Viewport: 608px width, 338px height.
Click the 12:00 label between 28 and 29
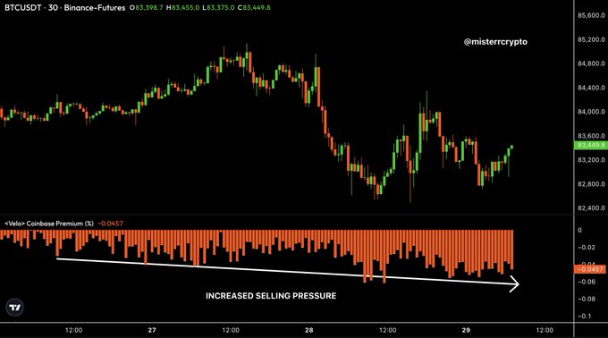click(x=388, y=330)
